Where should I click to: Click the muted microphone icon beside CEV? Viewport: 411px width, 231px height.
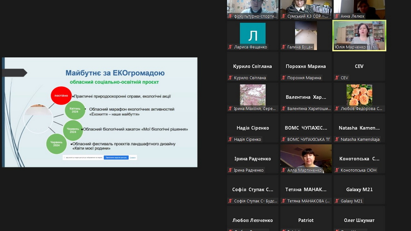337,78
